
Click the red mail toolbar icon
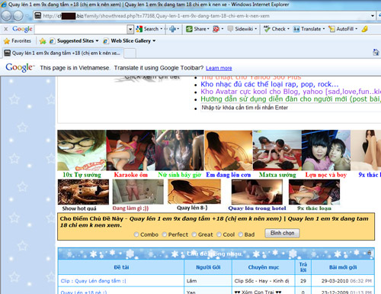216,29
